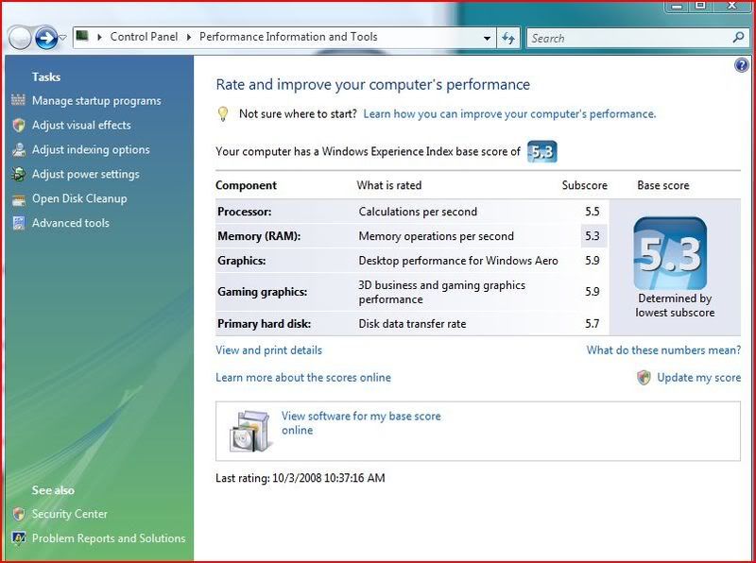The width and height of the screenshot is (756, 563).
Task: Open the recent pages dropdown arrow
Action: pos(63,38)
